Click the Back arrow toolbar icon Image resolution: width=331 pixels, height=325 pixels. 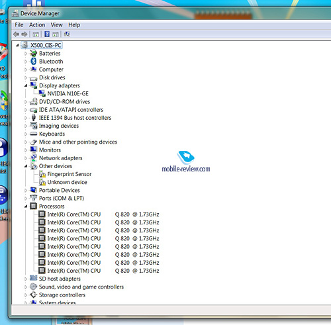click(x=16, y=34)
